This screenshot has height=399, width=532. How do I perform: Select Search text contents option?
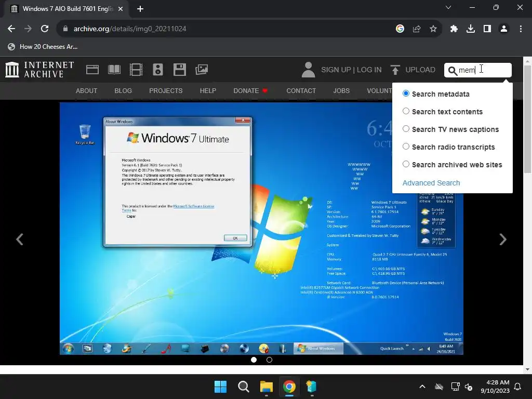406,111
